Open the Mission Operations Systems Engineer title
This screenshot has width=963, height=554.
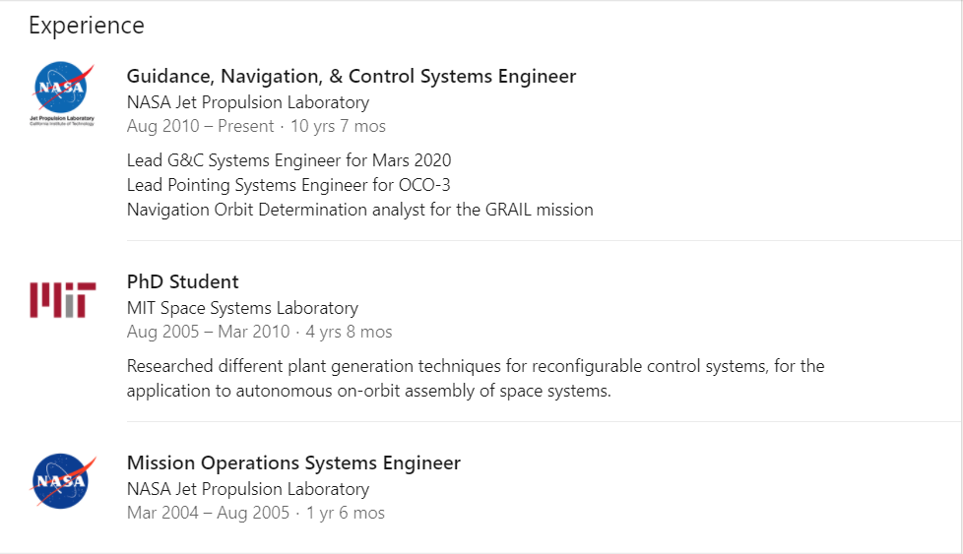(x=293, y=463)
